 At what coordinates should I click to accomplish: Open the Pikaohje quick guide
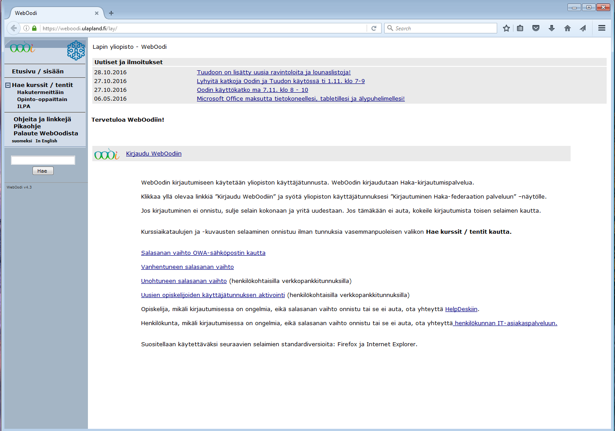tap(27, 126)
